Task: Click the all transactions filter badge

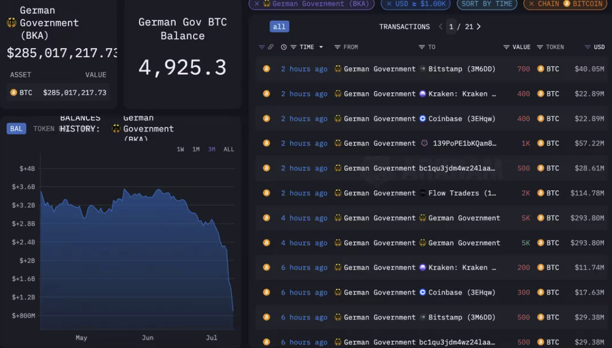Action: pyautogui.click(x=279, y=26)
